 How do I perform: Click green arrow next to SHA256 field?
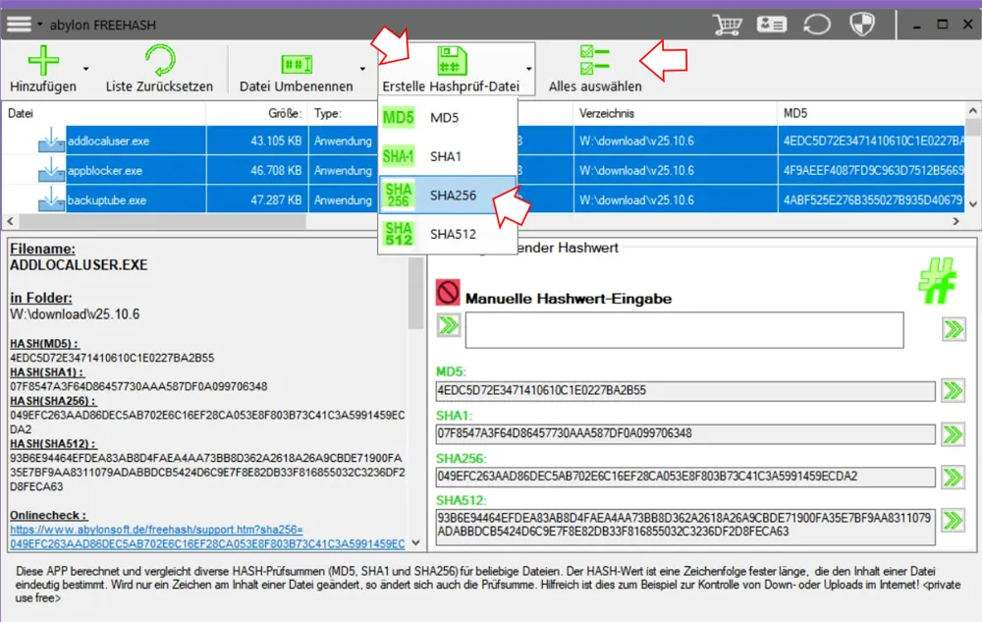[x=953, y=478]
